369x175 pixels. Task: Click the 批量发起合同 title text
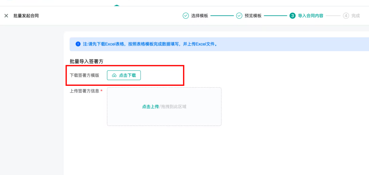pos(26,16)
